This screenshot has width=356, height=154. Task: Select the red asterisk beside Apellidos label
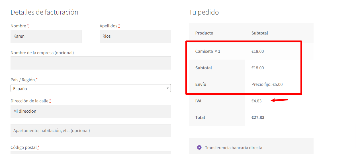tap(119, 26)
